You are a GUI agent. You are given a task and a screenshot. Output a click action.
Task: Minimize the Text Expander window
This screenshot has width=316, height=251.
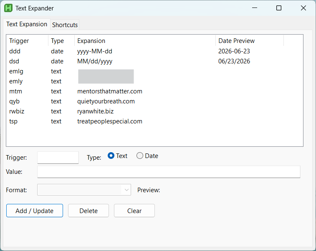255,8
